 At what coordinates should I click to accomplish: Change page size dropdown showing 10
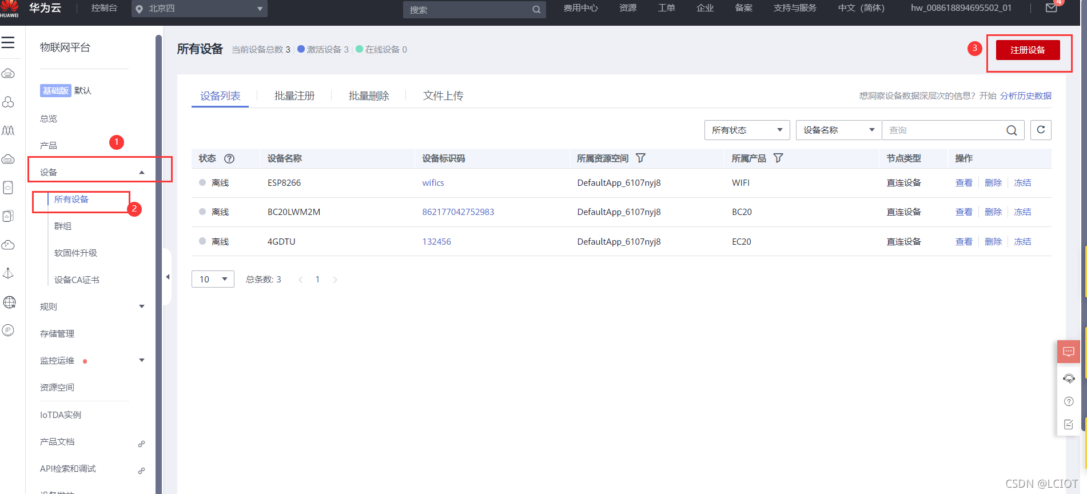click(213, 279)
